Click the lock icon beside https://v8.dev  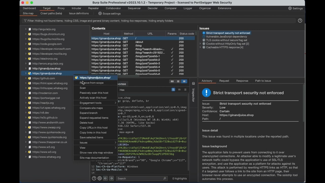point(30,113)
